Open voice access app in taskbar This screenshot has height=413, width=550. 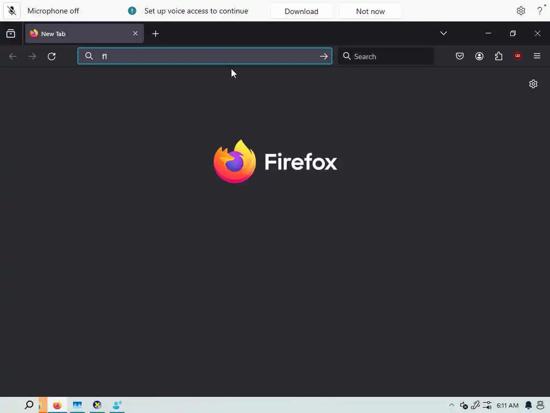(x=117, y=405)
